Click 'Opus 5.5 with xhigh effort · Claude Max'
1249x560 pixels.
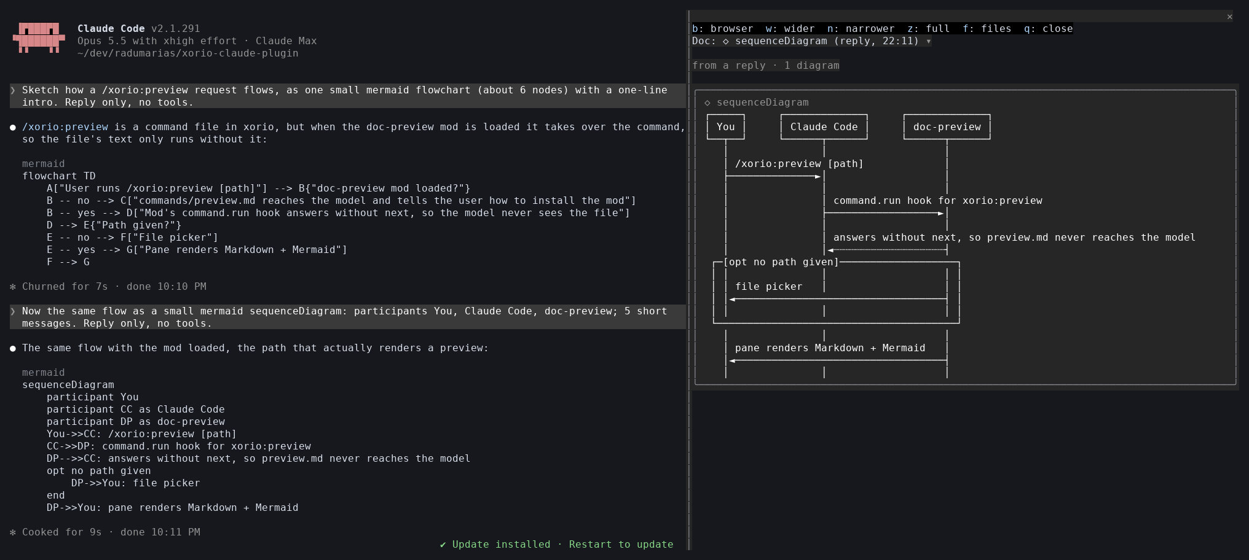pyautogui.click(x=197, y=41)
